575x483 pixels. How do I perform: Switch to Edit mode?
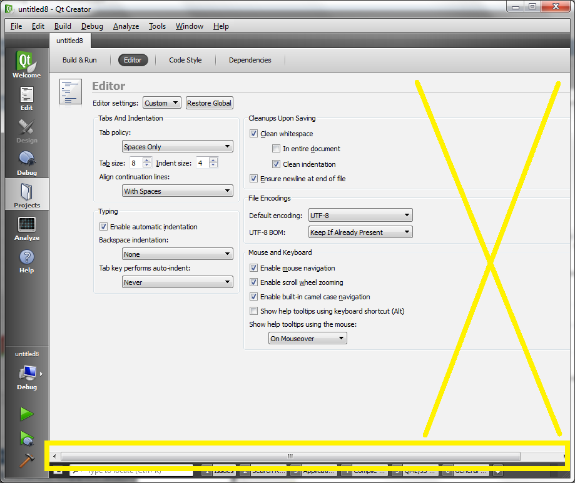tap(26, 98)
